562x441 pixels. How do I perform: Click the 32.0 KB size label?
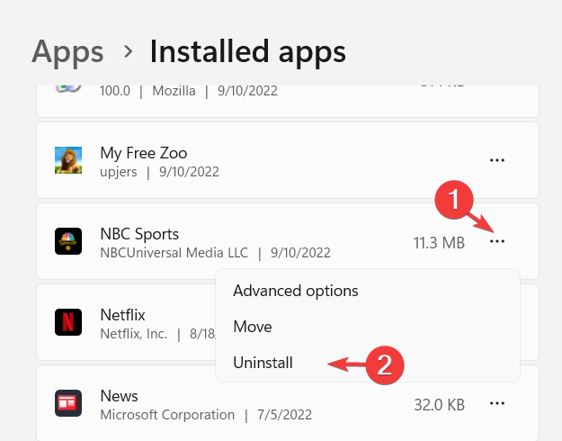click(x=440, y=405)
